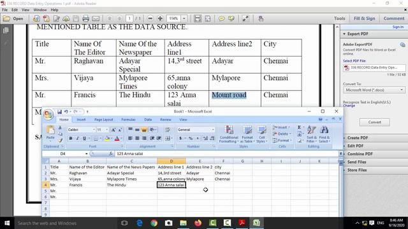Click the read mode expand arrows icon
This screenshot has height=229, width=408.
(x=245, y=18)
